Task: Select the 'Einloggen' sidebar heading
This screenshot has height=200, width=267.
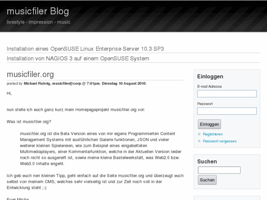Action: pyautogui.click(x=210, y=77)
